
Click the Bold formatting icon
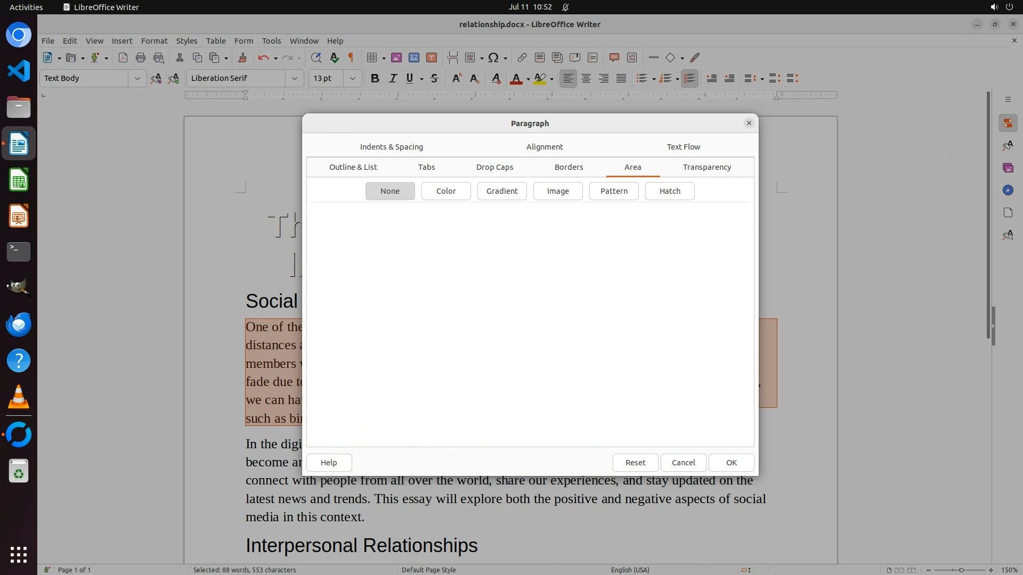point(375,78)
